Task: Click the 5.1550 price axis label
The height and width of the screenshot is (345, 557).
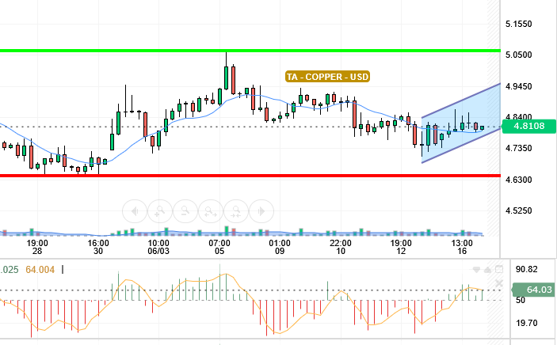Action: pyautogui.click(x=519, y=25)
